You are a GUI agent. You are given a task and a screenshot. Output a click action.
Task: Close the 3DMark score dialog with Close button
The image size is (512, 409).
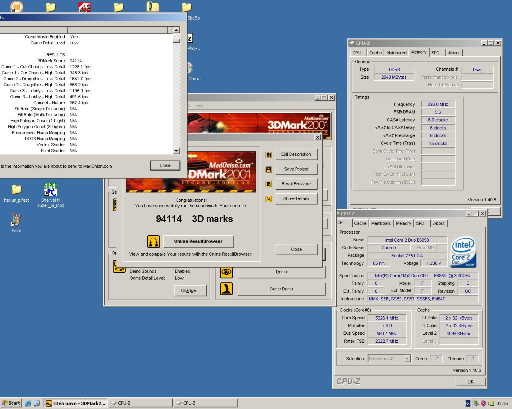point(296,250)
